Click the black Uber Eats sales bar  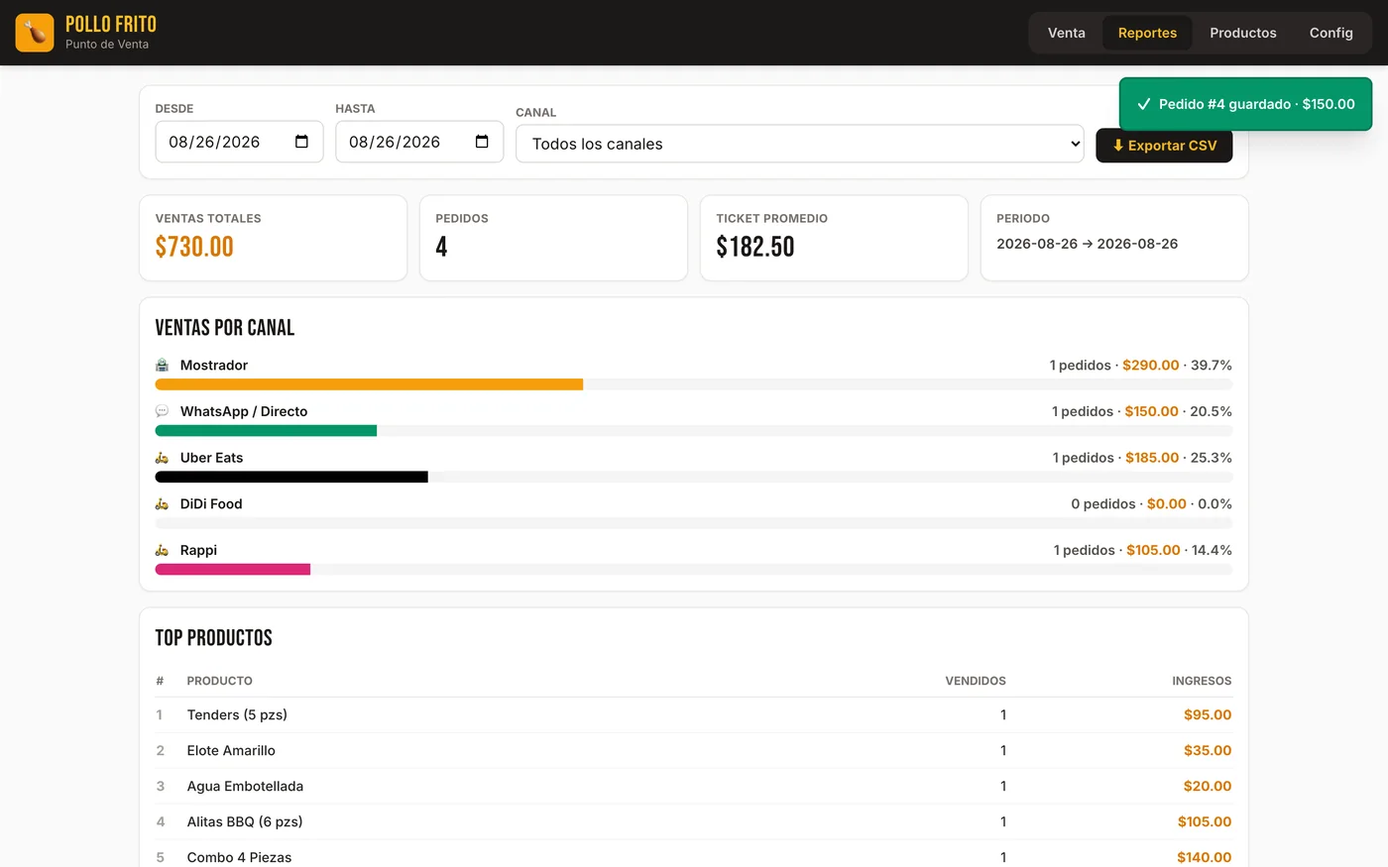[x=291, y=477]
